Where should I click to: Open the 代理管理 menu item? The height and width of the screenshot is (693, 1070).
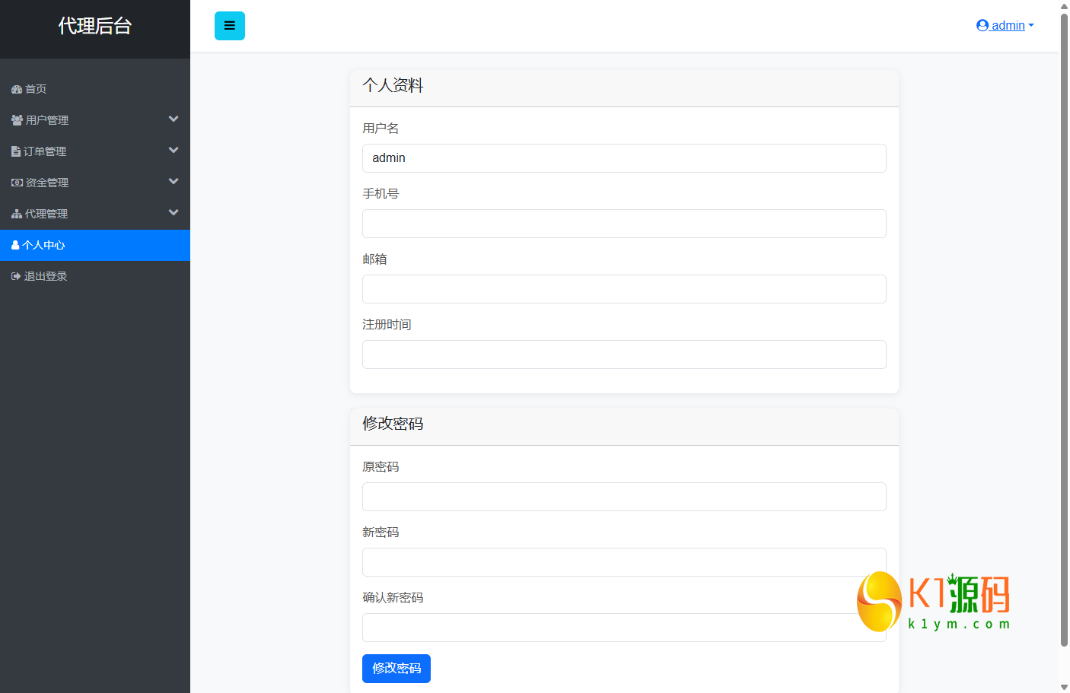[95, 214]
